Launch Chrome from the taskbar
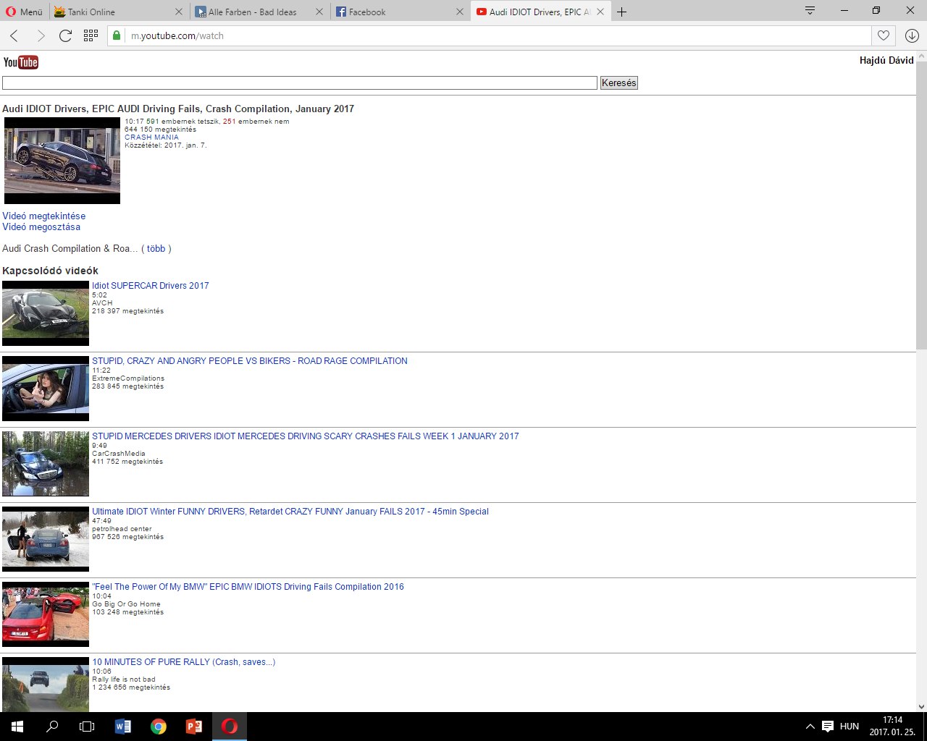The image size is (927, 741). pos(158,727)
